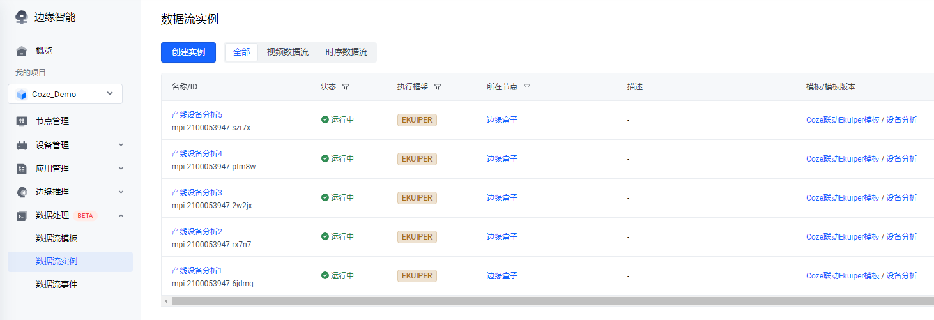Click the 设备管理 sidebar icon

click(22, 145)
